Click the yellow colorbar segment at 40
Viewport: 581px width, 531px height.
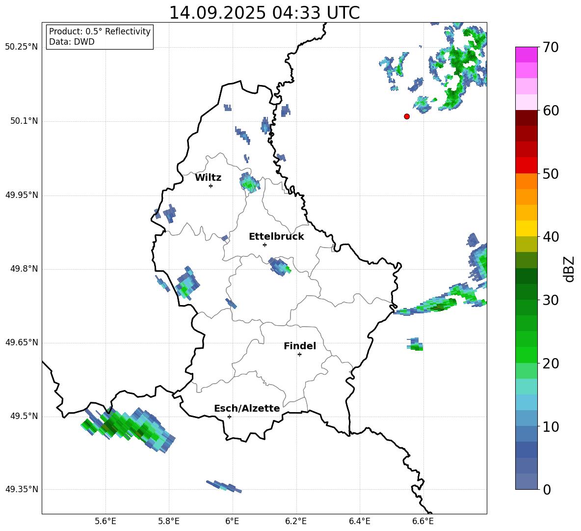tap(526, 228)
